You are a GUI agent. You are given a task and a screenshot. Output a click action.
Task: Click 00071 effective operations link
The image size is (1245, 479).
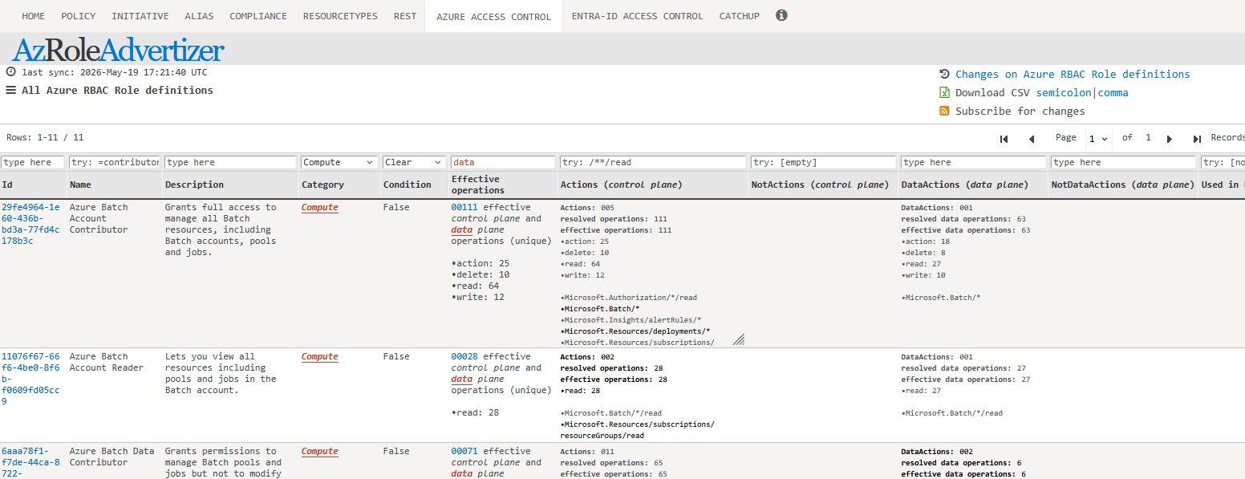[465, 451]
